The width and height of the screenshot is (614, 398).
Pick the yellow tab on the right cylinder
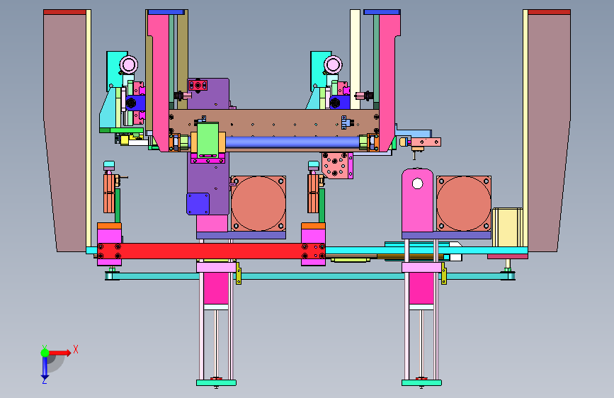tap(443, 273)
